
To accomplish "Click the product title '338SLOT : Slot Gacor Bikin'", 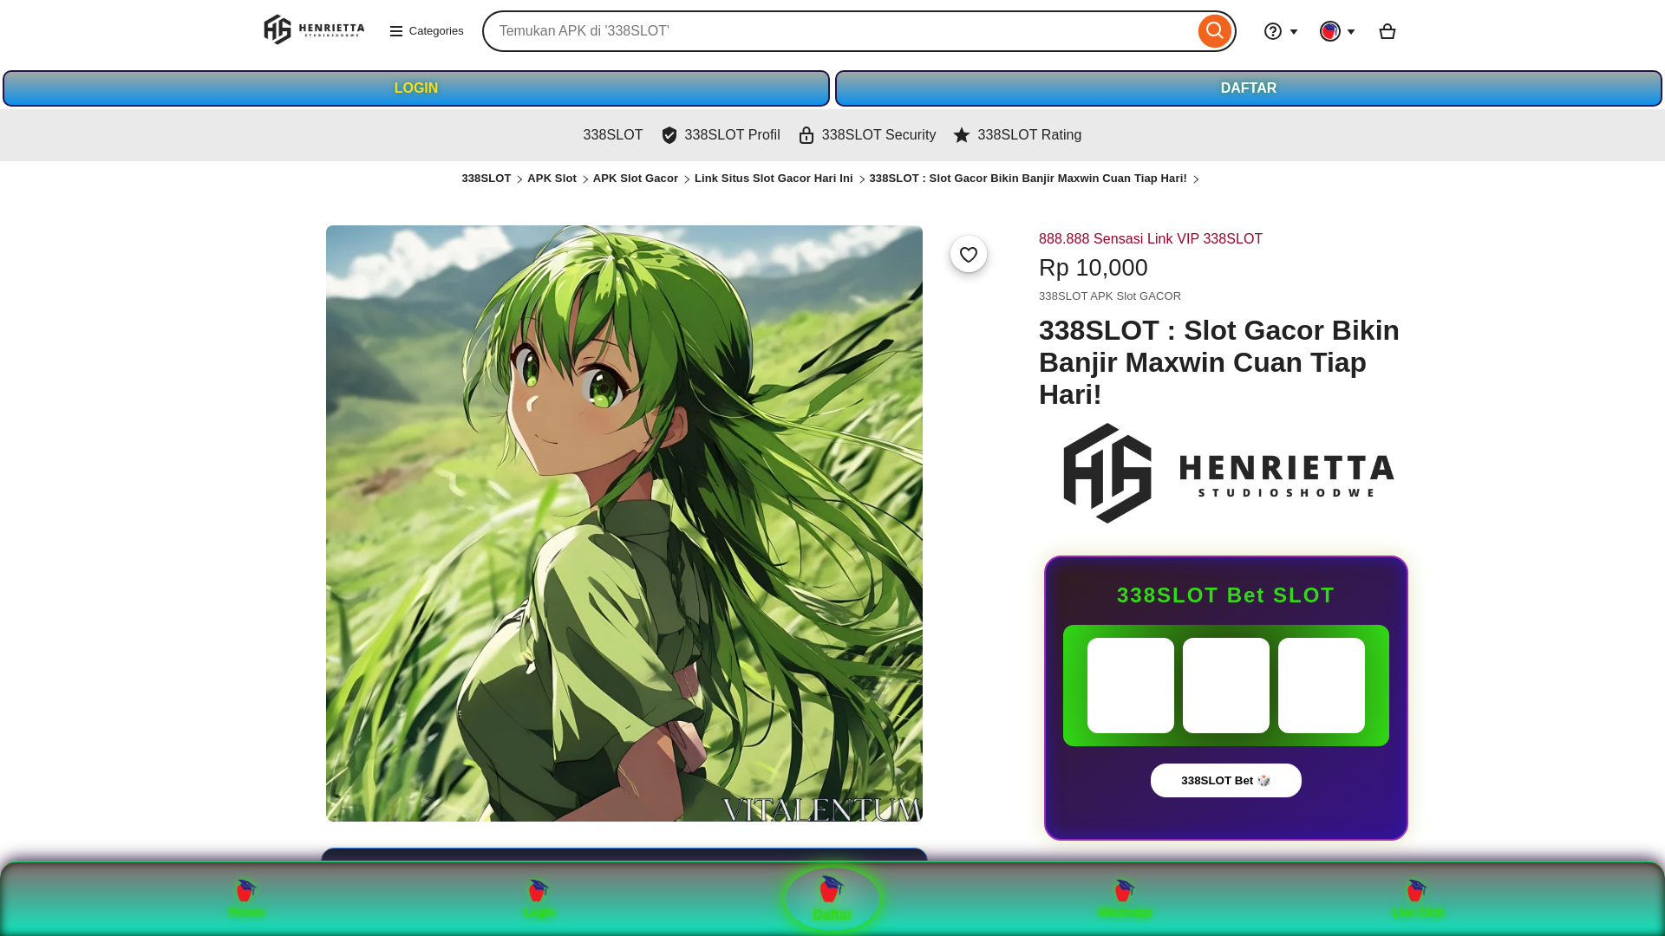I will pos(1219,362).
